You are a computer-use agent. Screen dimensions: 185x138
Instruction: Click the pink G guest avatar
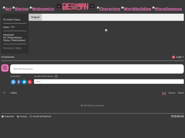(5, 68)
